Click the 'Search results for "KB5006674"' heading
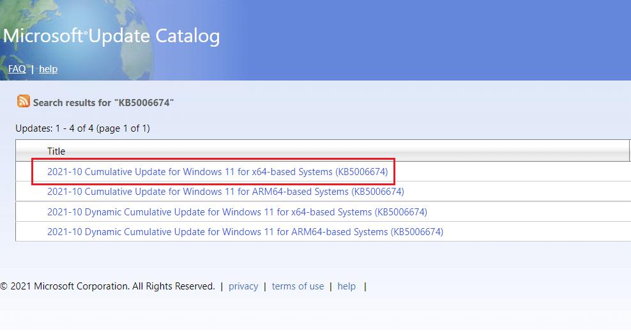 pyautogui.click(x=103, y=103)
